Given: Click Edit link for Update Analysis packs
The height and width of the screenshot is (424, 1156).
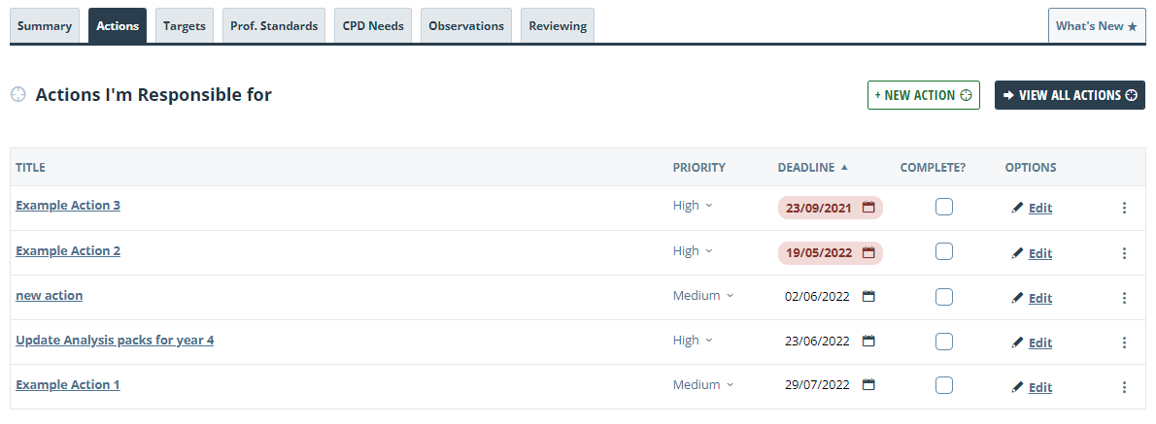Looking at the screenshot, I should pyautogui.click(x=1040, y=342).
